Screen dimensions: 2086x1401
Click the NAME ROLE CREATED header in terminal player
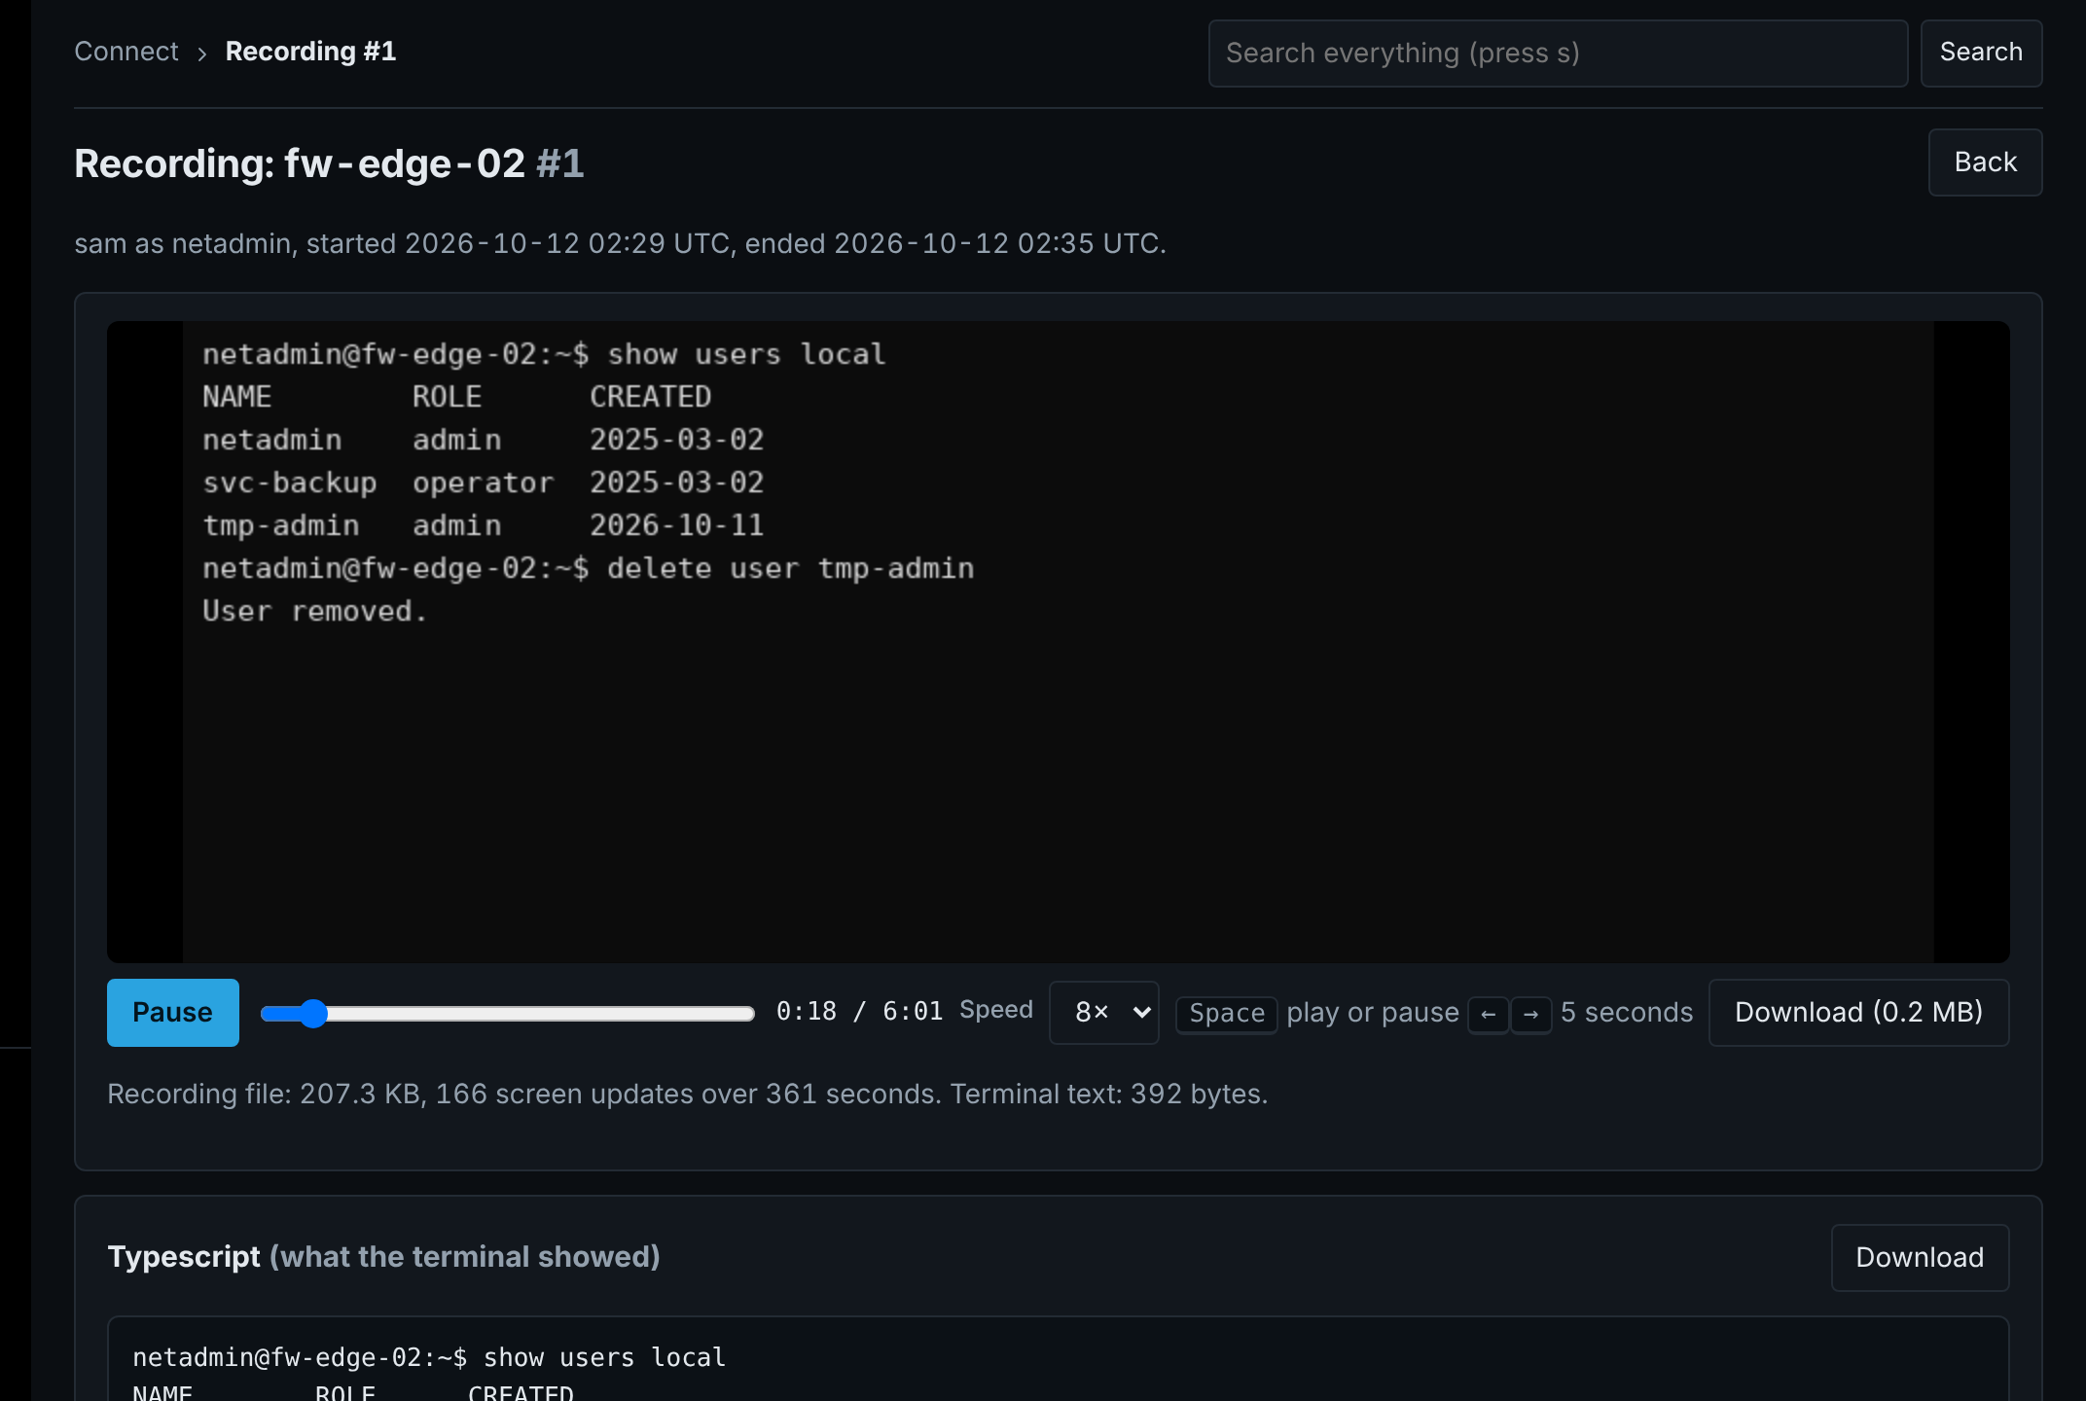pos(457,397)
